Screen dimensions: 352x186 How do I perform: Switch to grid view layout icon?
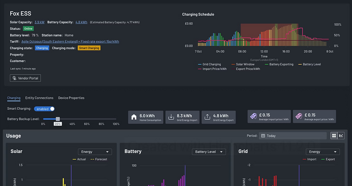click(334, 136)
